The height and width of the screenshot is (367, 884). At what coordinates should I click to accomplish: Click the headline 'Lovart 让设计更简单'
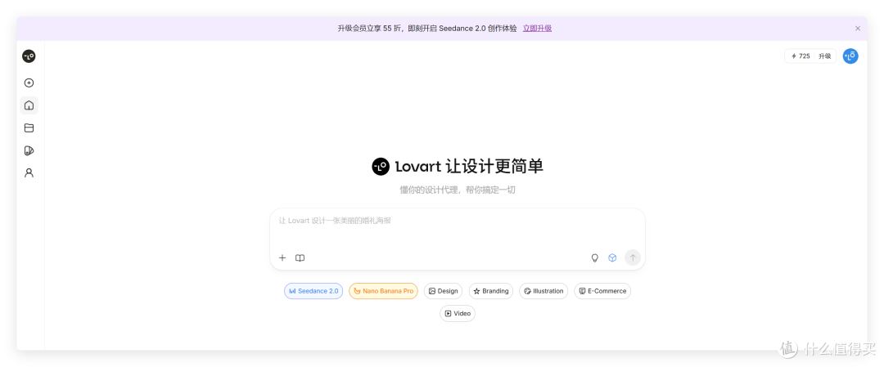tap(469, 167)
